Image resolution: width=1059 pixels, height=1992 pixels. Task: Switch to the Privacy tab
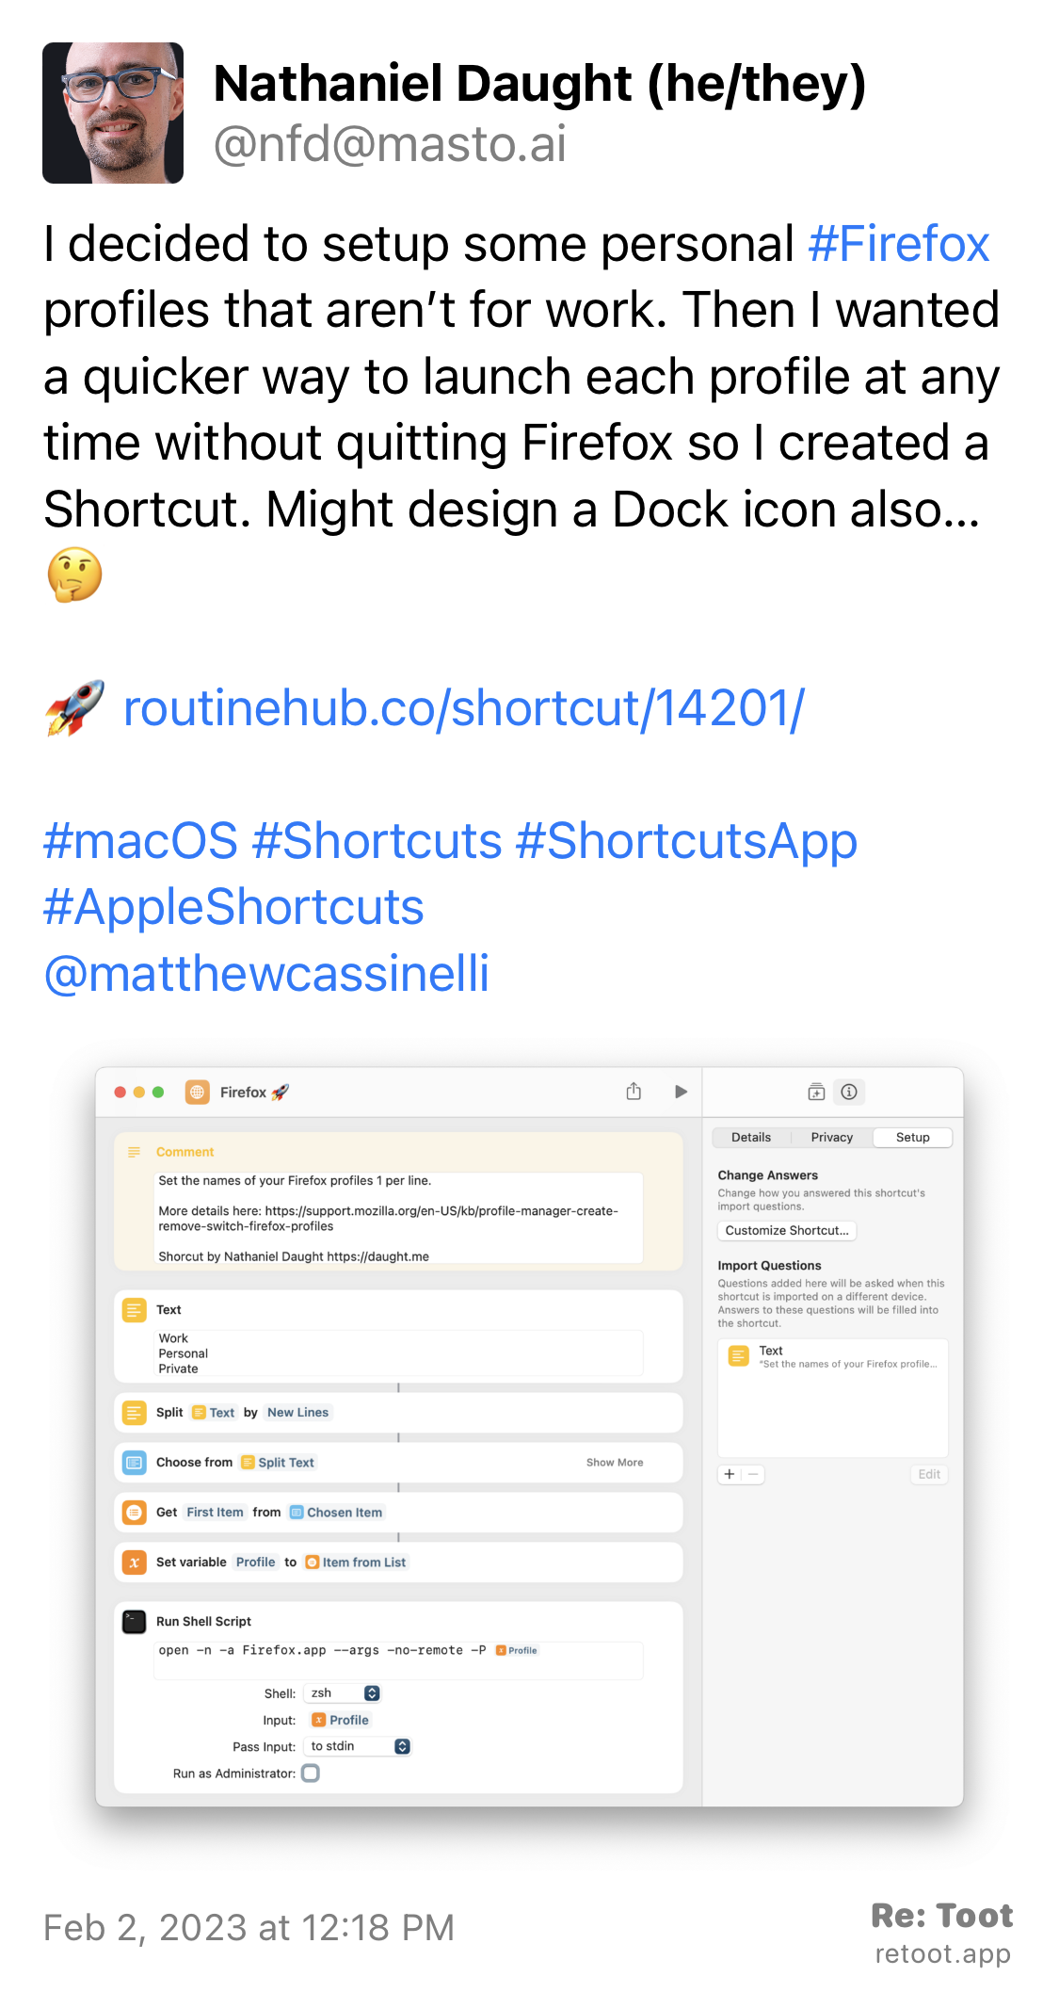(832, 1137)
